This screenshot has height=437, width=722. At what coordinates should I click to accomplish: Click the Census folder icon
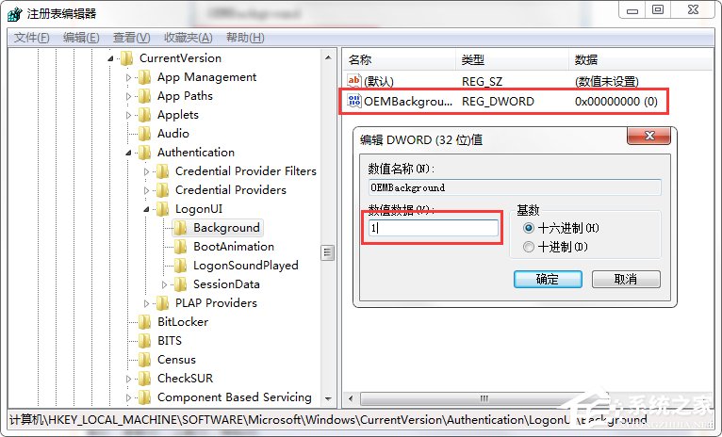[x=144, y=360]
